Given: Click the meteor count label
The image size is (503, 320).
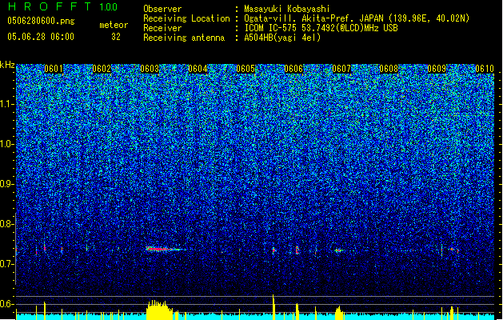Looking at the screenshot, I should (114, 25).
